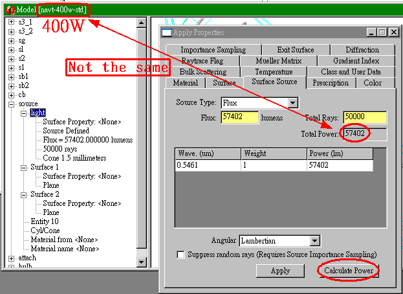Click the Wave. (um) column header
Screen dimensions: 403x294
click(208, 153)
